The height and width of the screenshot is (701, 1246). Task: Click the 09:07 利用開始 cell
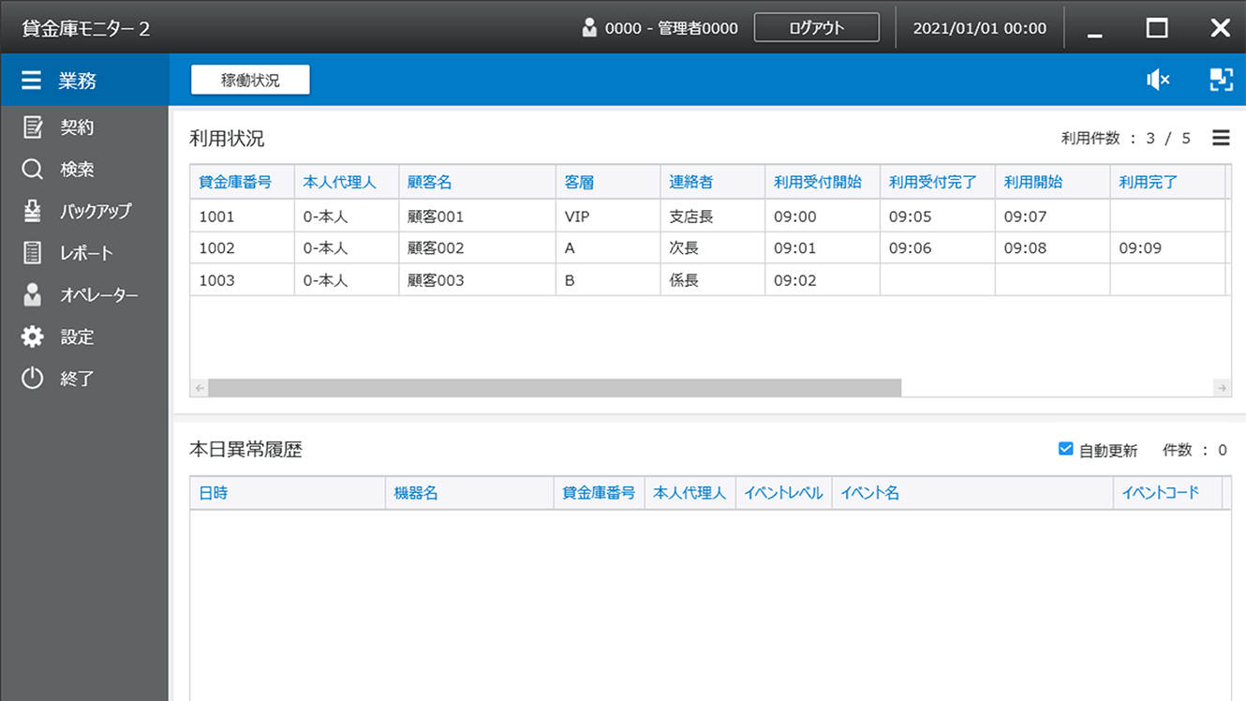coord(1052,216)
